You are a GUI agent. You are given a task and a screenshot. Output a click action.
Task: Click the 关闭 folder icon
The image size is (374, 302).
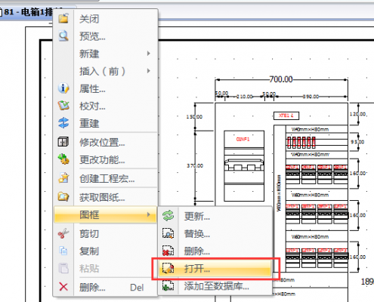point(63,19)
